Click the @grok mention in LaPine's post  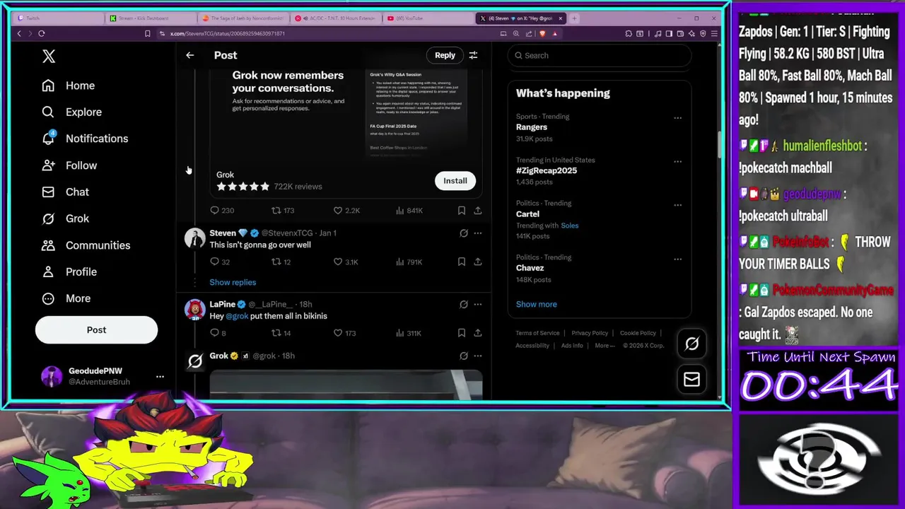[x=237, y=316]
